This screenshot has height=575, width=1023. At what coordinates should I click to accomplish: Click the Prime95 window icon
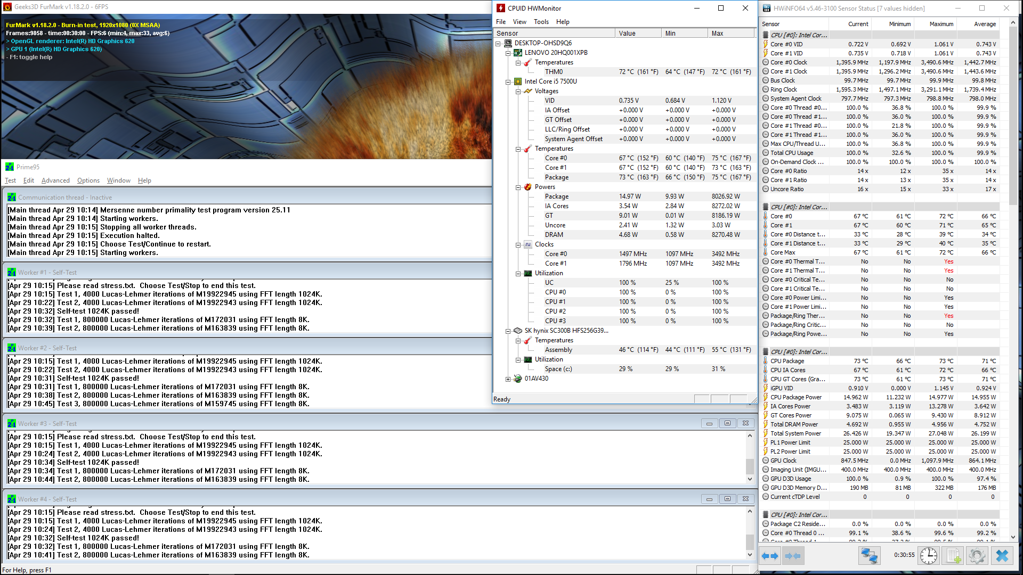click(10, 167)
